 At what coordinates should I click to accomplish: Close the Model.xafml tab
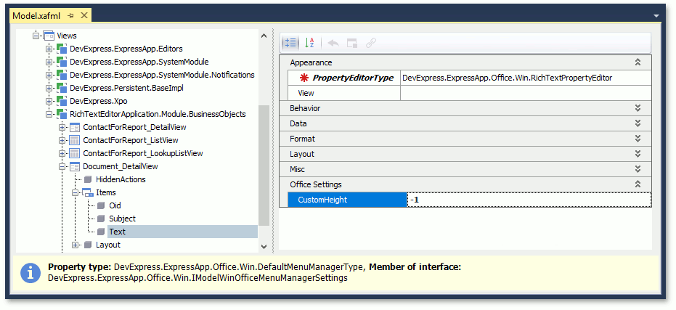84,15
